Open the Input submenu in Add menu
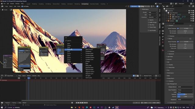195x109 pixels. pyautogui.click(x=73, y=44)
